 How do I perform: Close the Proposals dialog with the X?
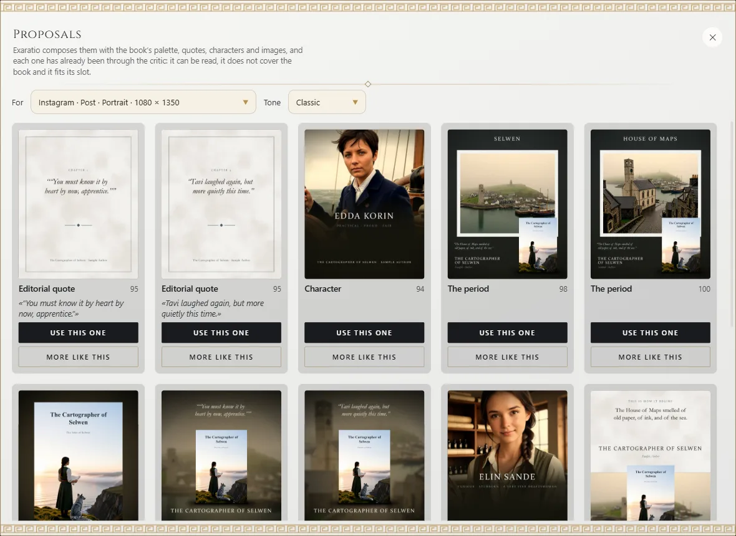pos(712,37)
